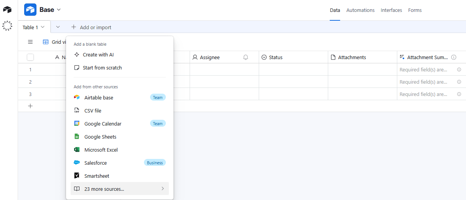This screenshot has width=466, height=200.
Task: Click the loading spinner icon in sidebar
Action: [x=7, y=26]
